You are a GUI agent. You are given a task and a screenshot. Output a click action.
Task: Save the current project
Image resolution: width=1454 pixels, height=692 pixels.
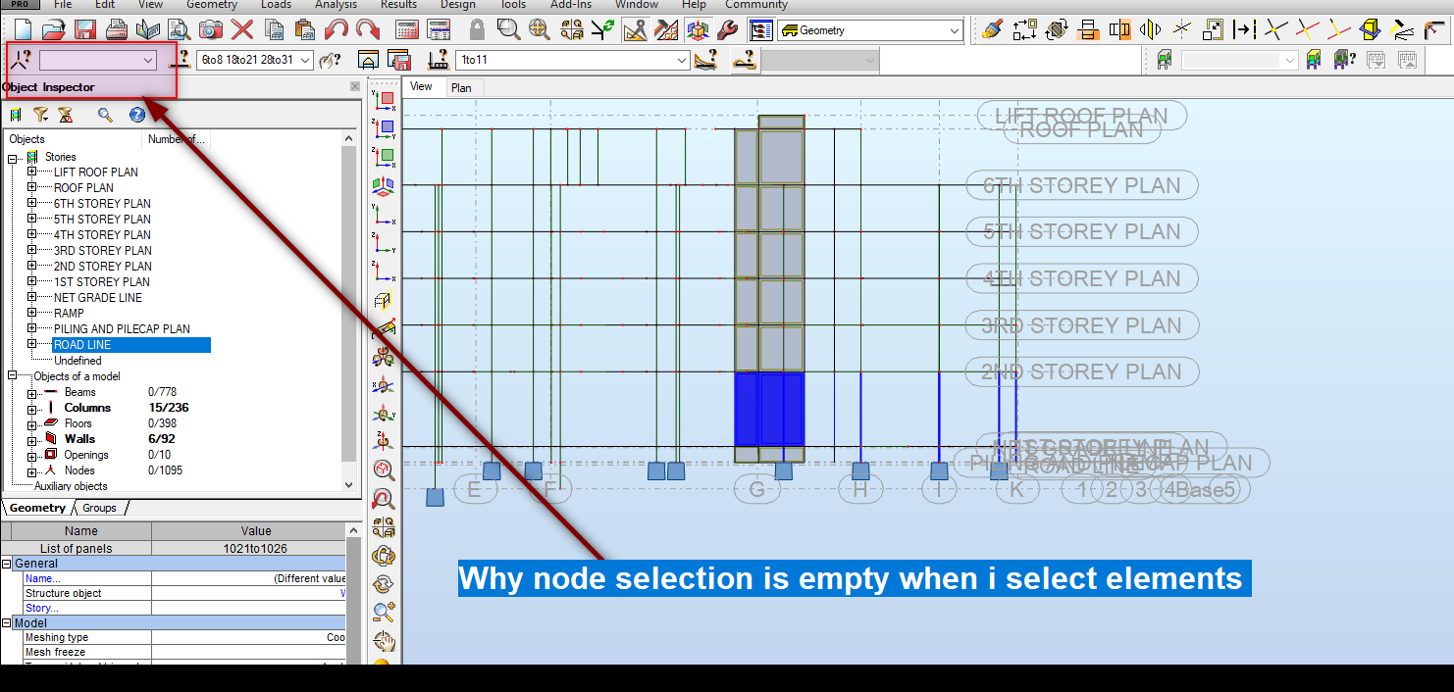tap(85, 29)
